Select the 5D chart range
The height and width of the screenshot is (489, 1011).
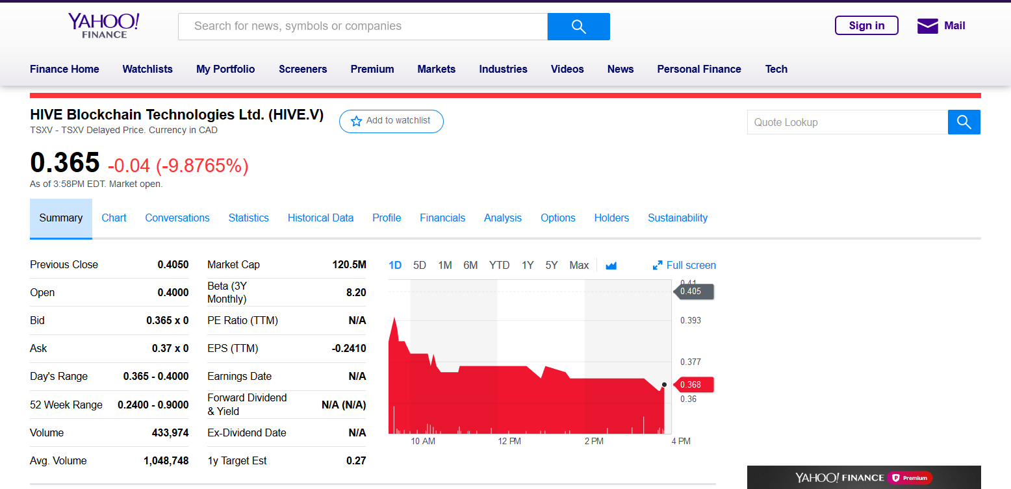420,265
